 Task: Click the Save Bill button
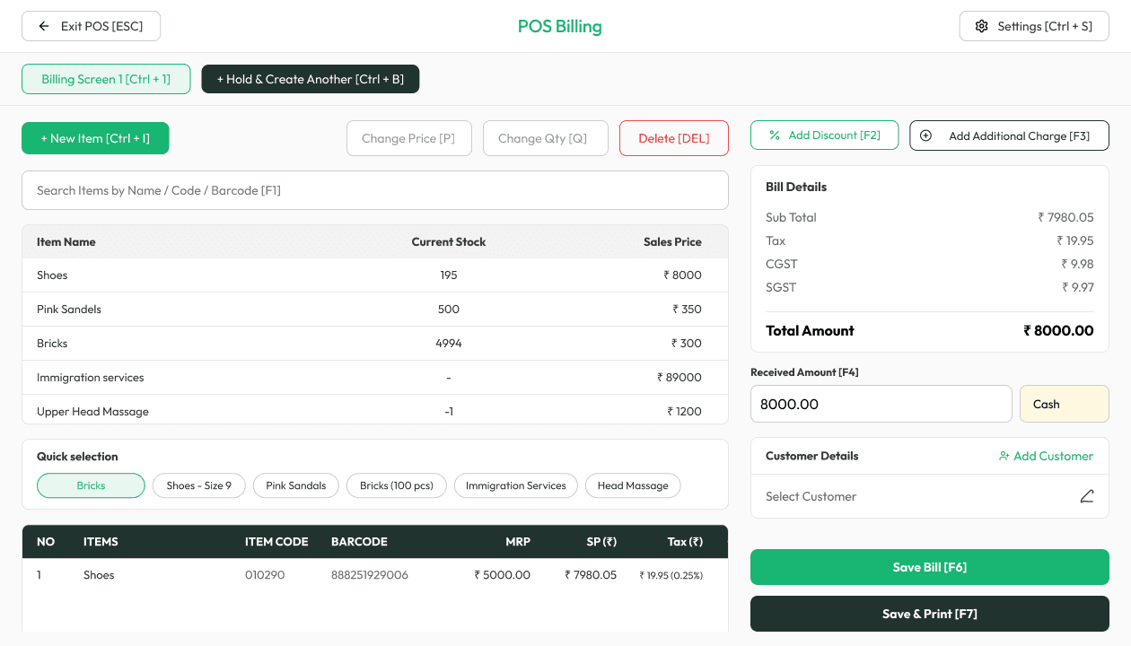click(x=929, y=567)
